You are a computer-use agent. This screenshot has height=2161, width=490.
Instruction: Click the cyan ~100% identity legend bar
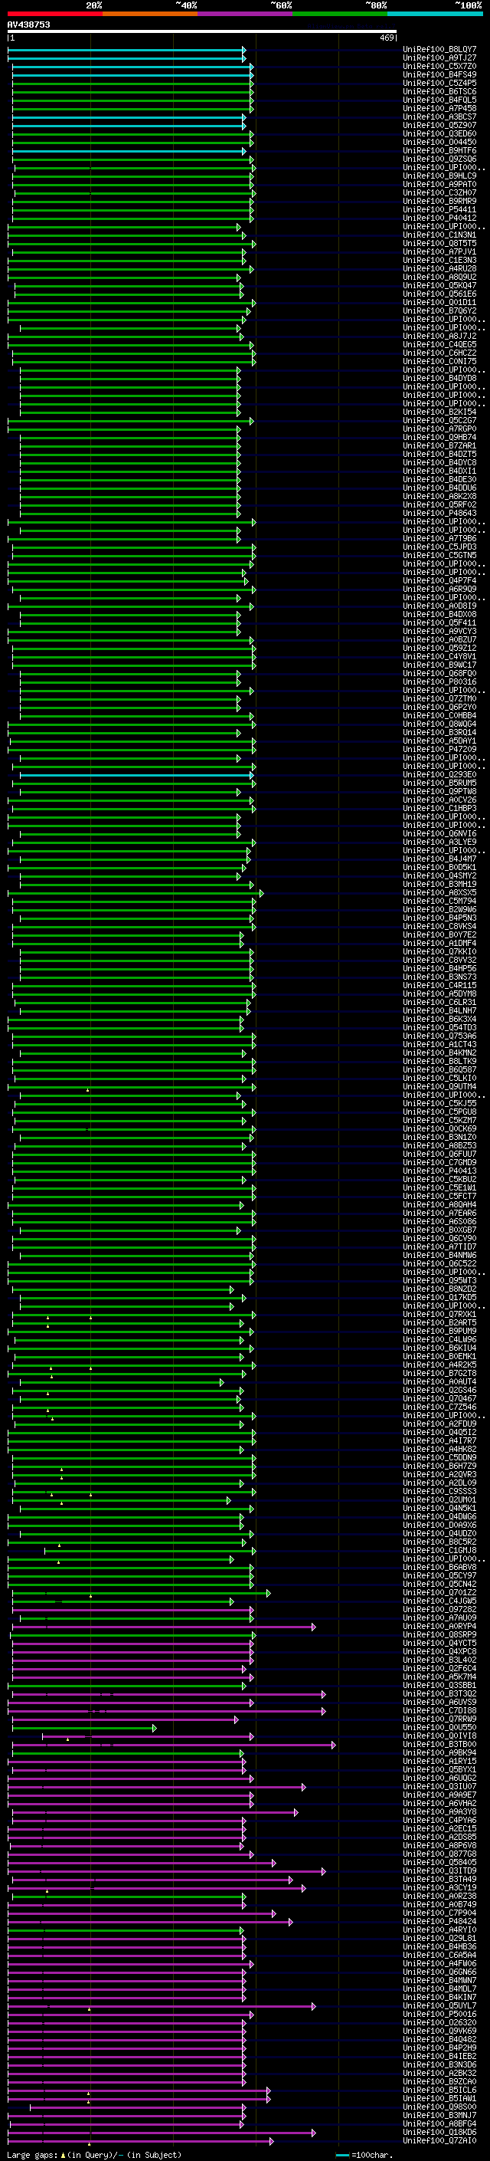435,14
